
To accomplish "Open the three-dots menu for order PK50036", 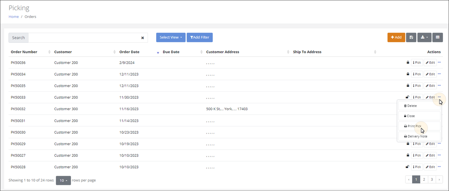I will pos(439,62).
